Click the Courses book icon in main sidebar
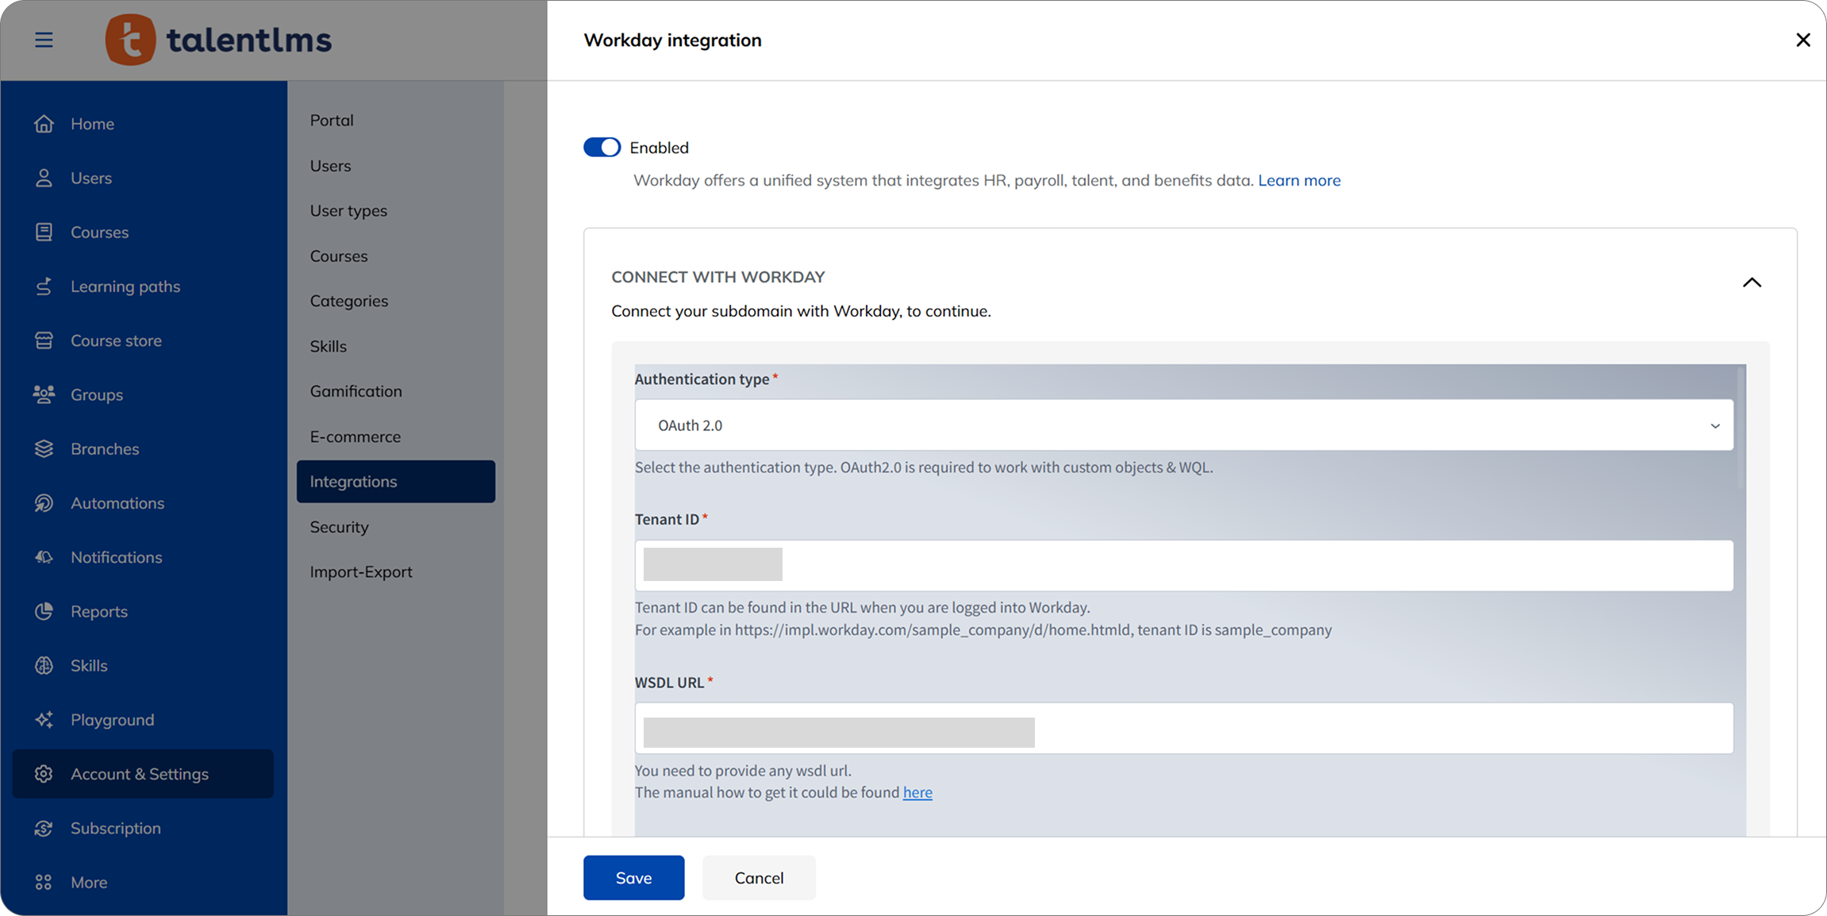The height and width of the screenshot is (916, 1827). 44,232
